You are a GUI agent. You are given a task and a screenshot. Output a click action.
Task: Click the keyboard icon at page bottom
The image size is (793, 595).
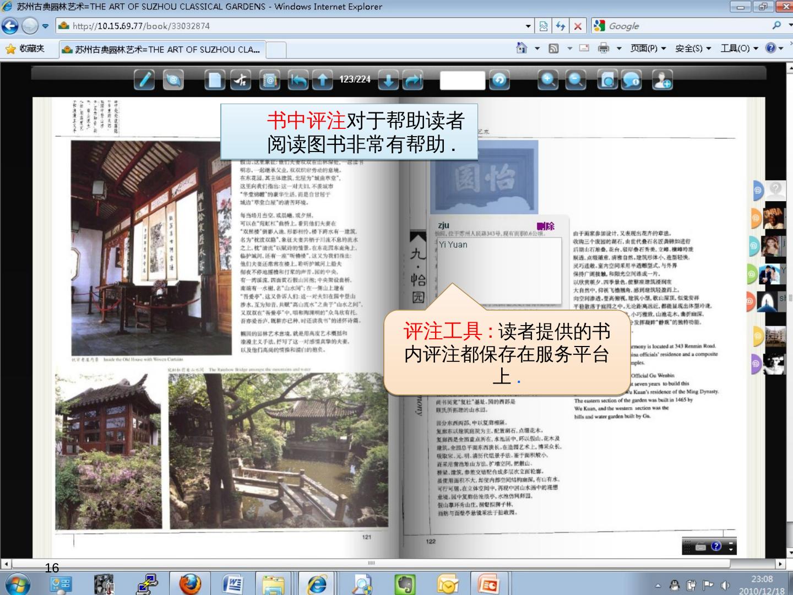coord(700,547)
